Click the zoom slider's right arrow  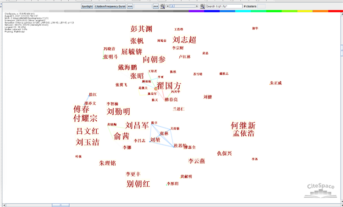pyautogui.click(x=197, y=7)
